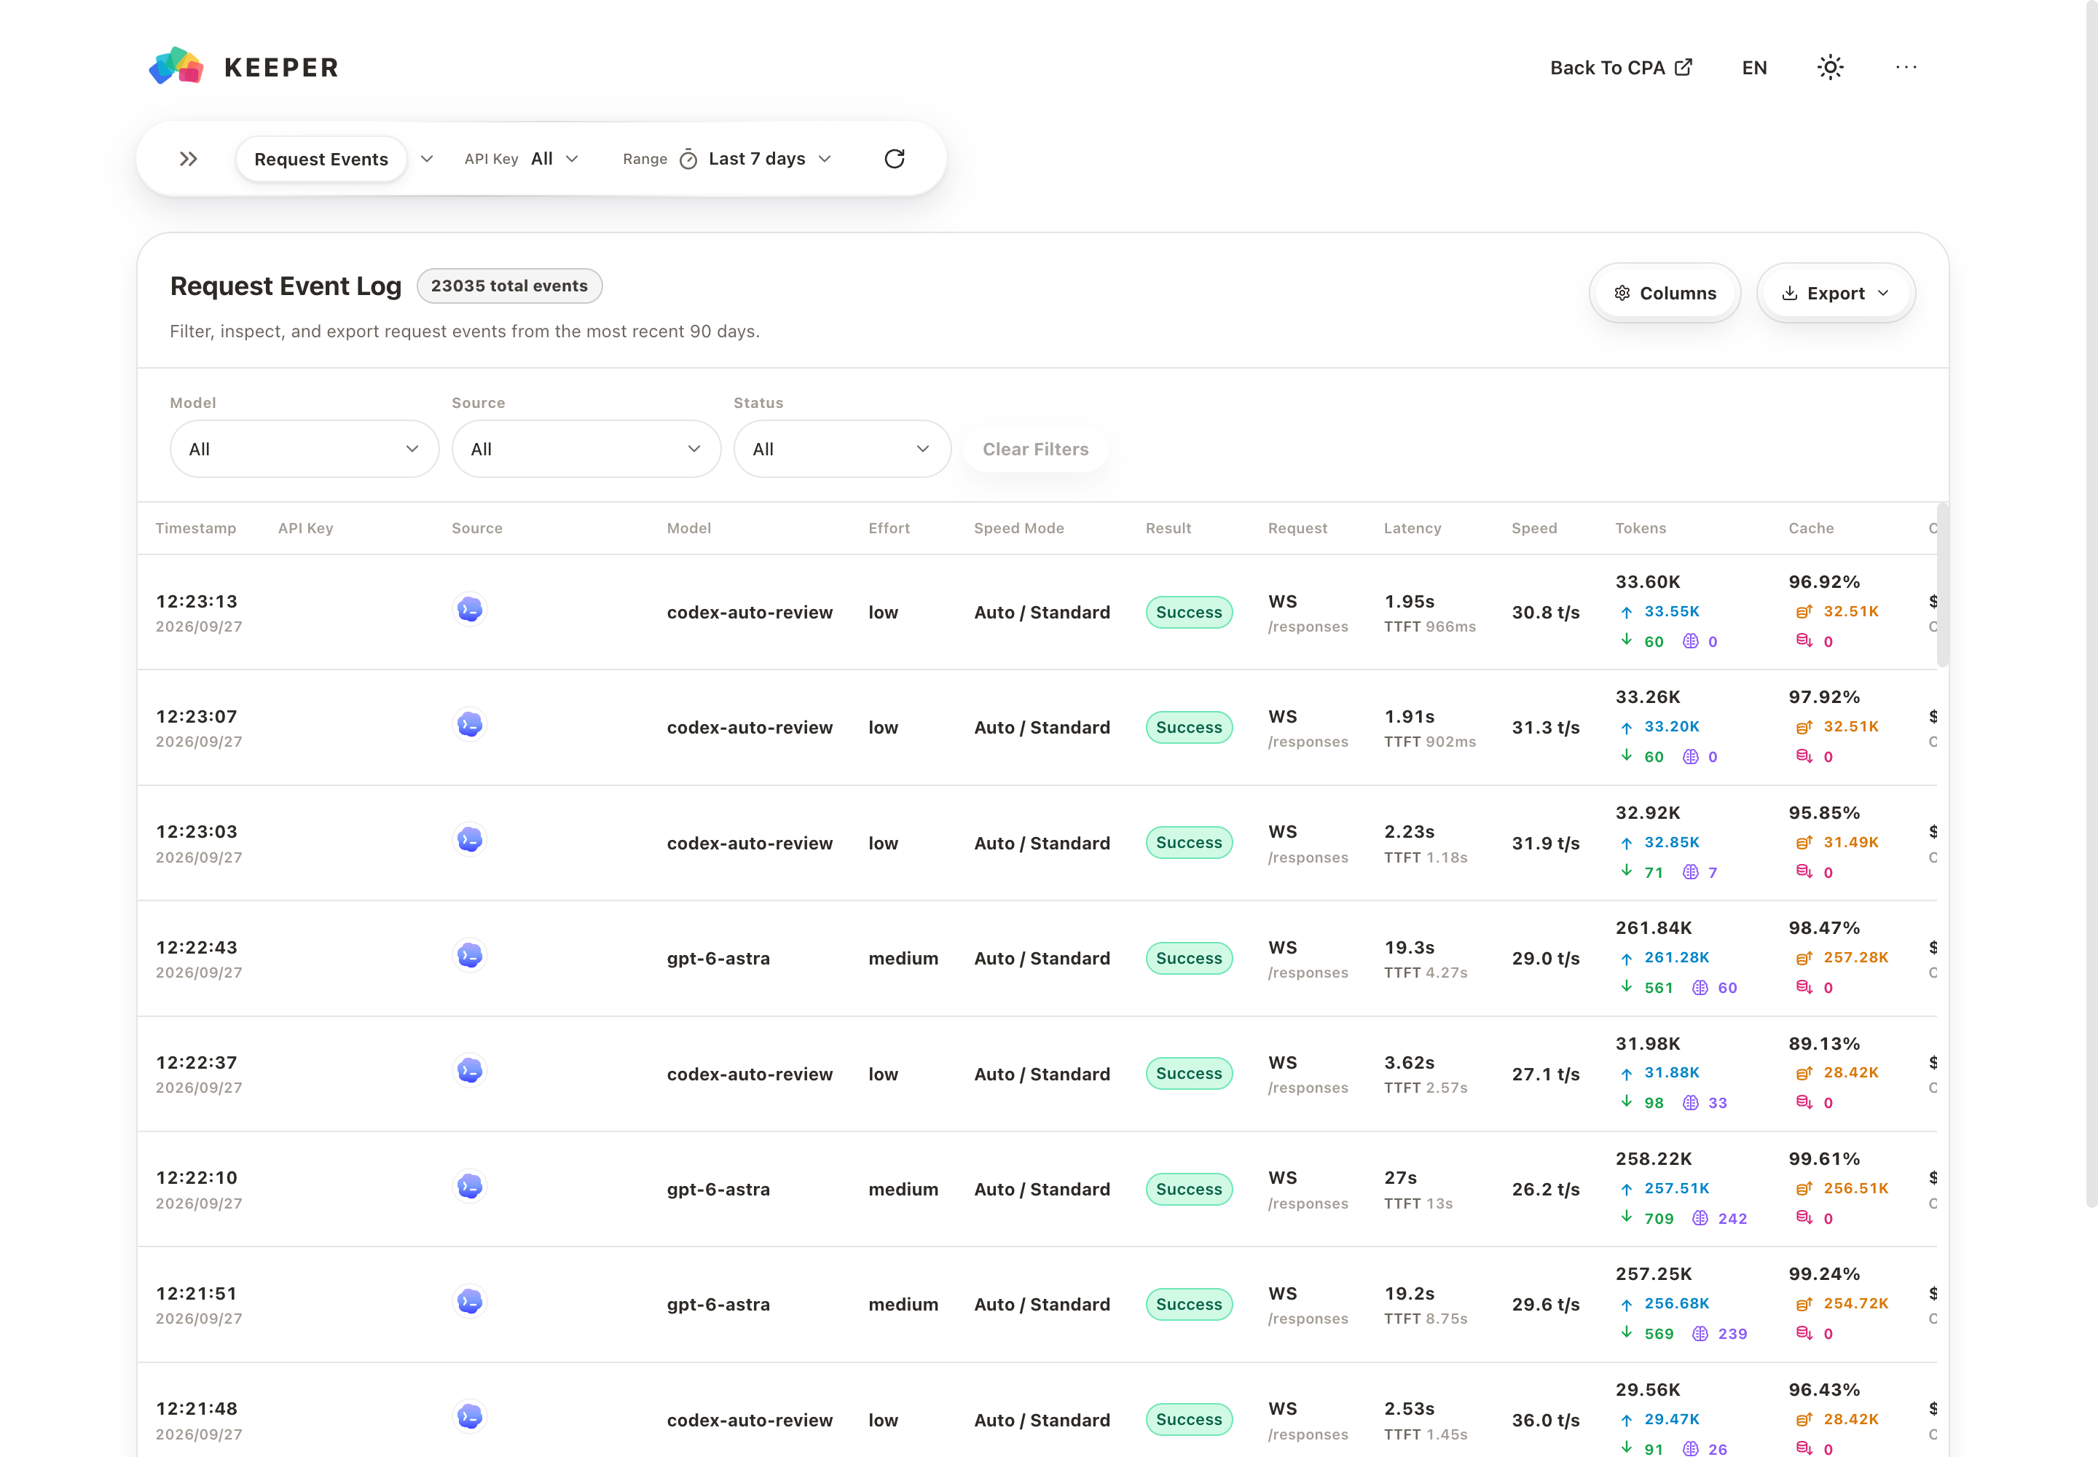Click TTFT 902ms text
The height and width of the screenshot is (1457, 2098).
1430,742
